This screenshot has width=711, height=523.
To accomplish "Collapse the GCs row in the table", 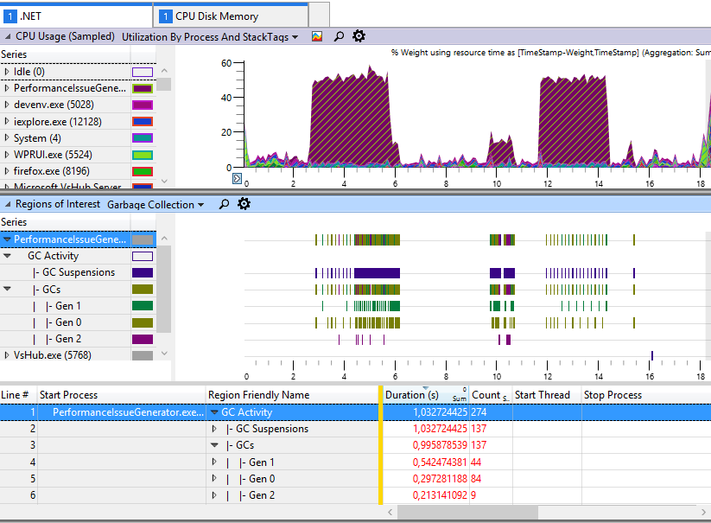I will [214, 445].
